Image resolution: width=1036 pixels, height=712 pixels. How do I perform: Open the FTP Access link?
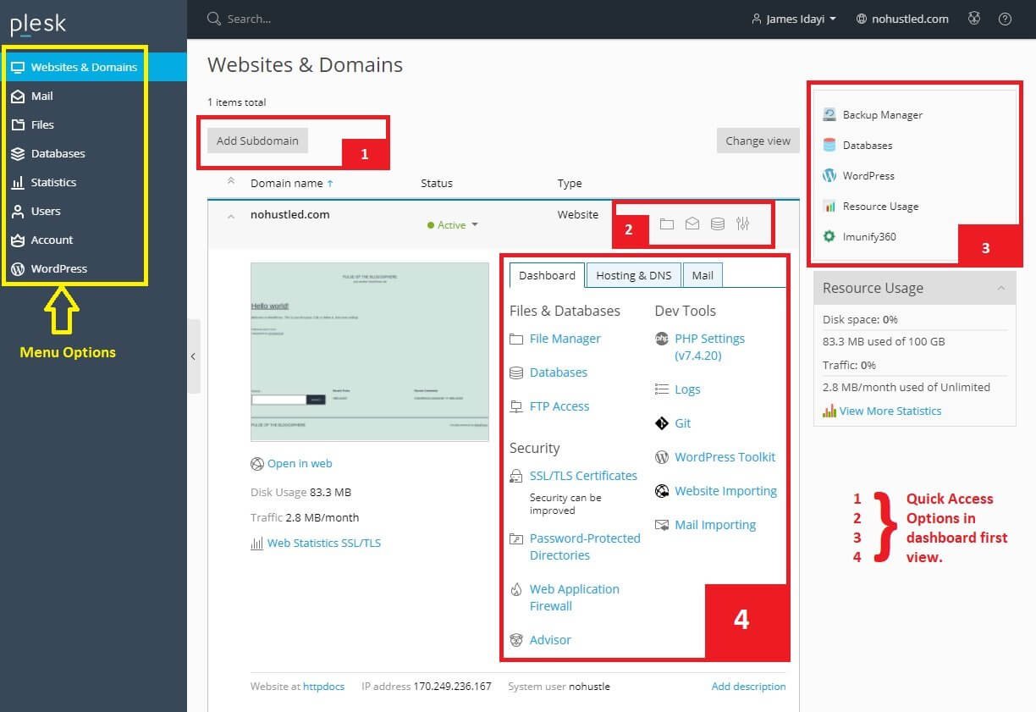(x=559, y=406)
